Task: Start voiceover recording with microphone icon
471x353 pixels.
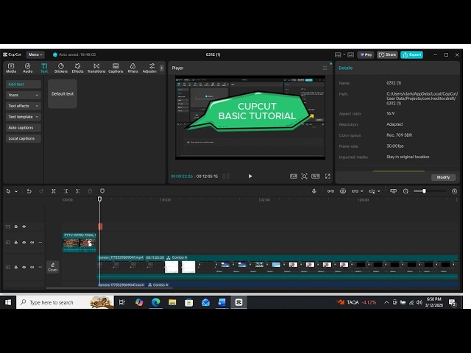Action: [314, 191]
